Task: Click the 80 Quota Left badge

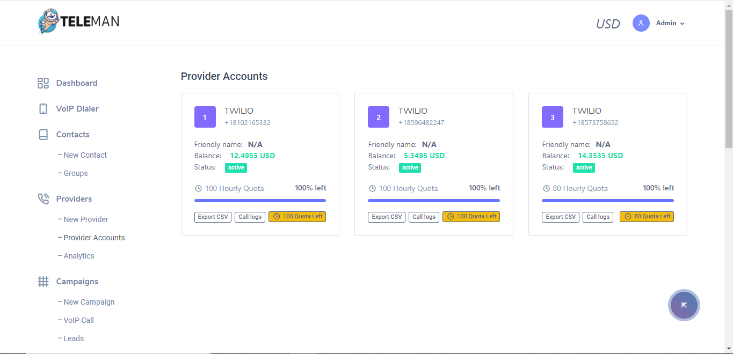Action: [x=647, y=217]
